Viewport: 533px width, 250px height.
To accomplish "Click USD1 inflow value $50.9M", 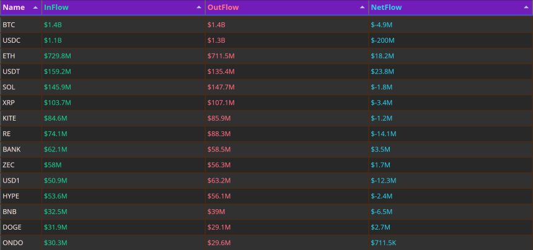I will 56,181.
